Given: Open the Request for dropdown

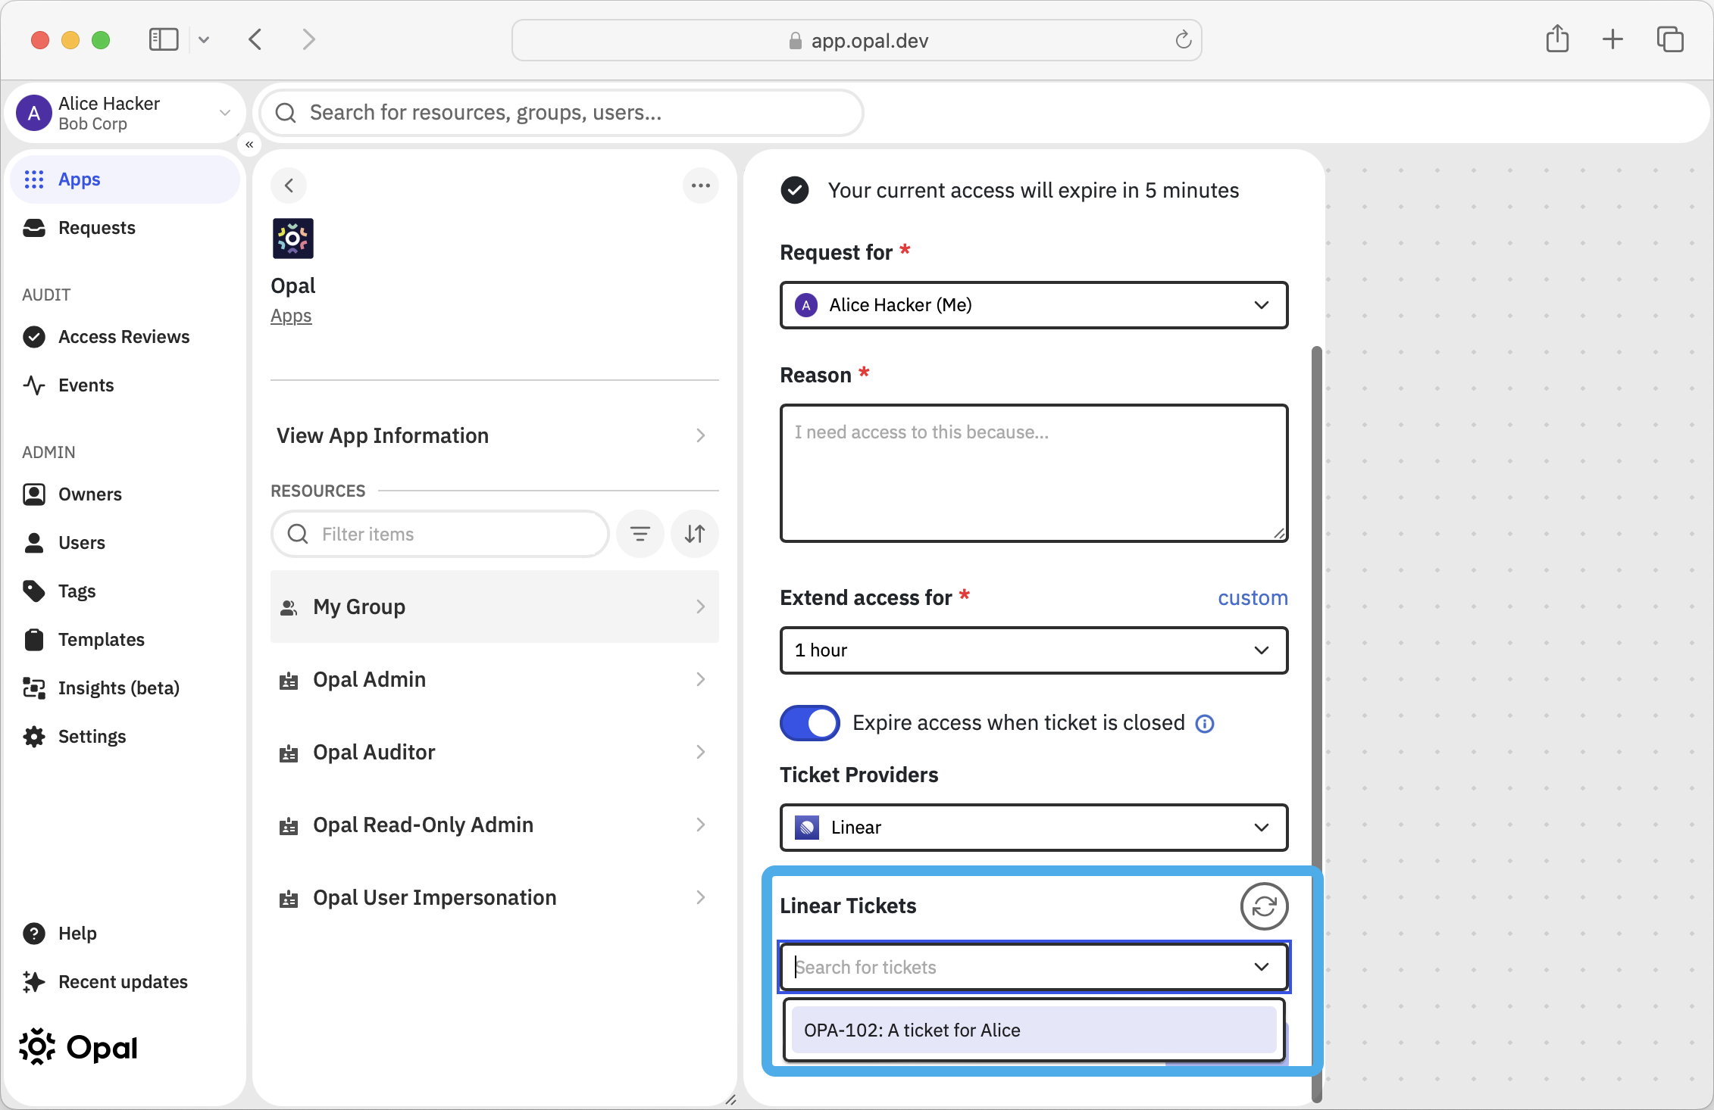Looking at the screenshot, I should click(1034, 305).
